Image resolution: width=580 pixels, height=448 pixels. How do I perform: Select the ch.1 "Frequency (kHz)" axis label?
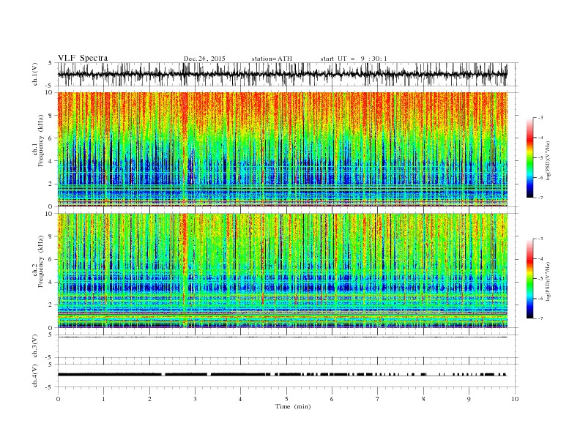tap(41, 141)
